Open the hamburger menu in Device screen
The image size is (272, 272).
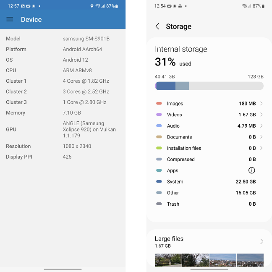pos(10,19)
